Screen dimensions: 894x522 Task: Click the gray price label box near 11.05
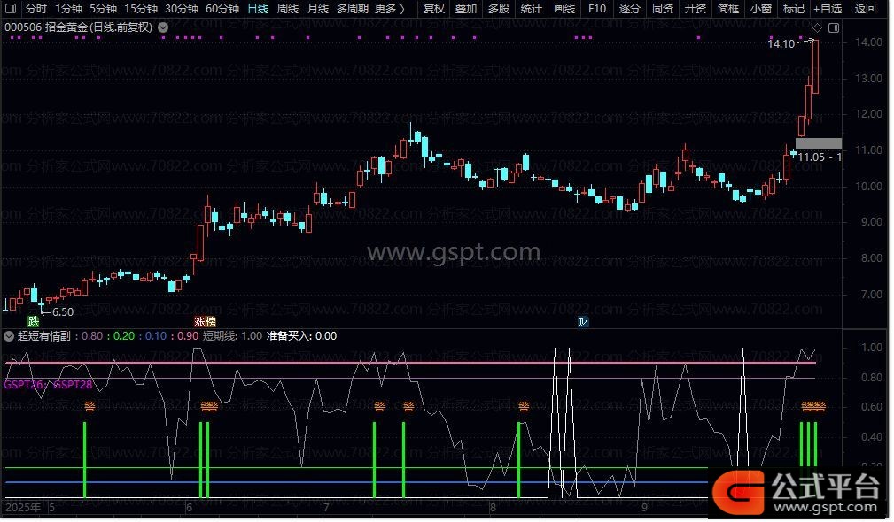(x=818, y=143)
